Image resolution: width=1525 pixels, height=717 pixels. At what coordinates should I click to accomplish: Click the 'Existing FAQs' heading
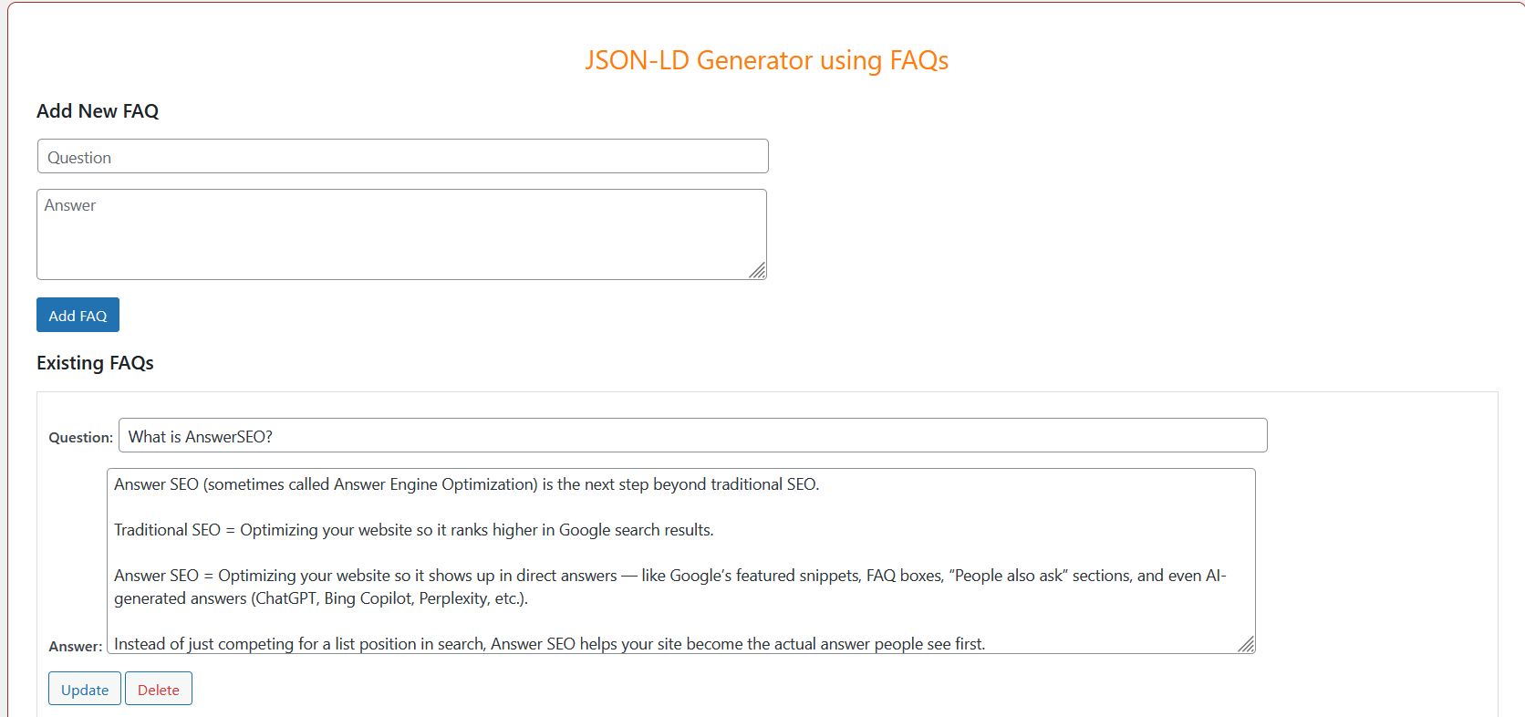pos(95,362)
